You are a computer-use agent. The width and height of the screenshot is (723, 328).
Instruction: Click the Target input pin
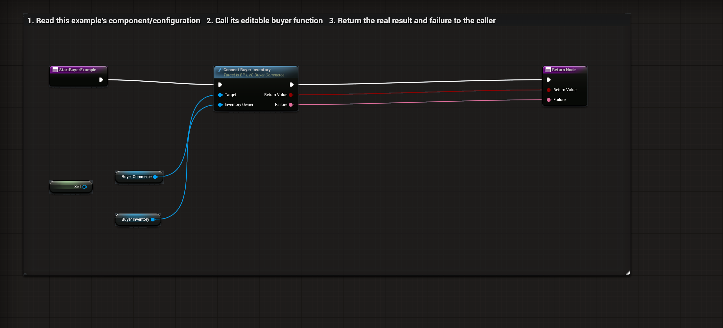(220, 95)
